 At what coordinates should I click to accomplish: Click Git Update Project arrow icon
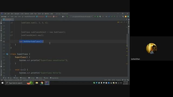109,16
